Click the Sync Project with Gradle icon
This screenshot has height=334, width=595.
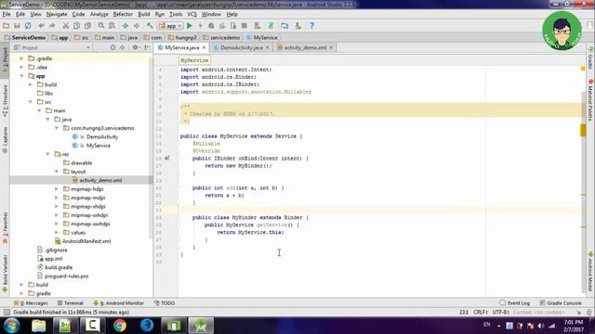click(x=271, y=26)
